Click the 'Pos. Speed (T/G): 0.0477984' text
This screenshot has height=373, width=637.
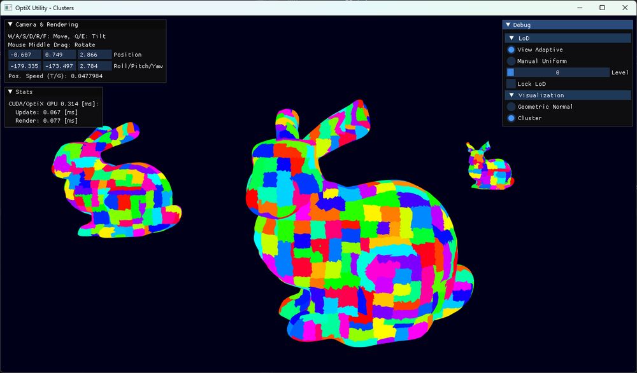pyautogui.click(x=55, y=76)
